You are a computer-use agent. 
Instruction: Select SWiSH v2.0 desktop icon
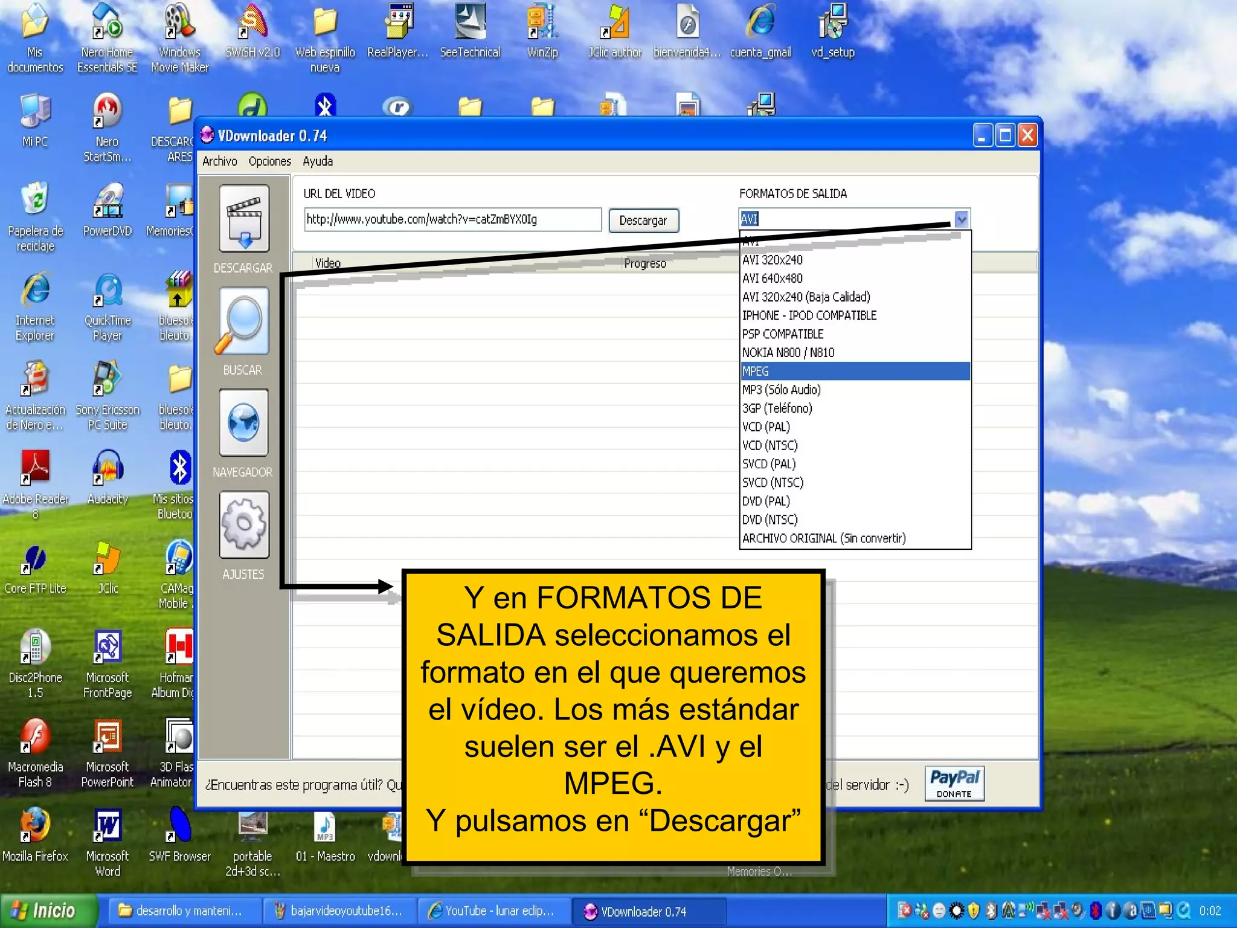(x=252, y=31)
